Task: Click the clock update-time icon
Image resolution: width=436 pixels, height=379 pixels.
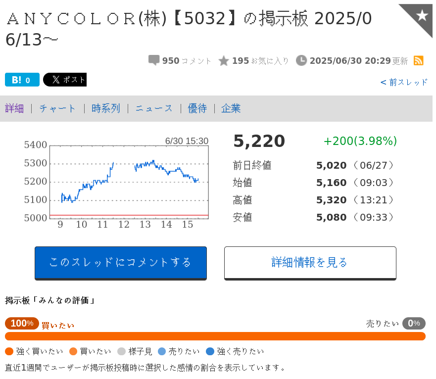Action: click(301, 60)
